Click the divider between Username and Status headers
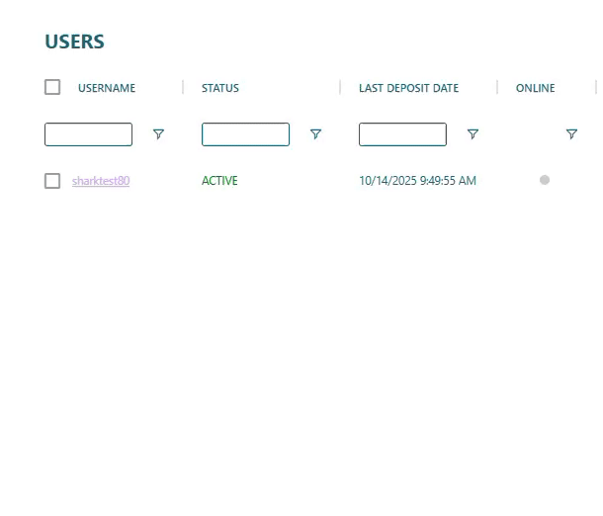The image size is (603, 516). point(183,87)
